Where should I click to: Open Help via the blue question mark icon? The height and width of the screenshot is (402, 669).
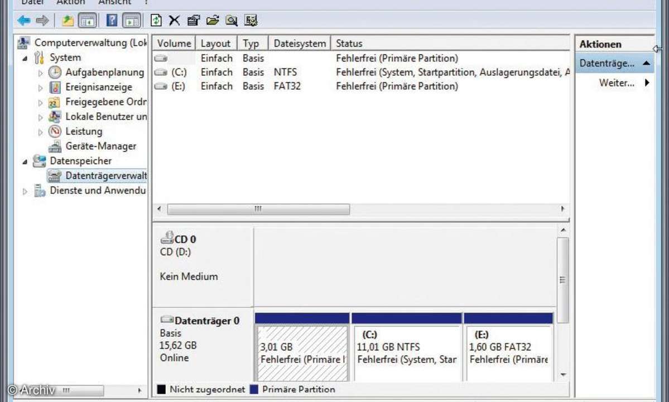[x=112, y=20]
